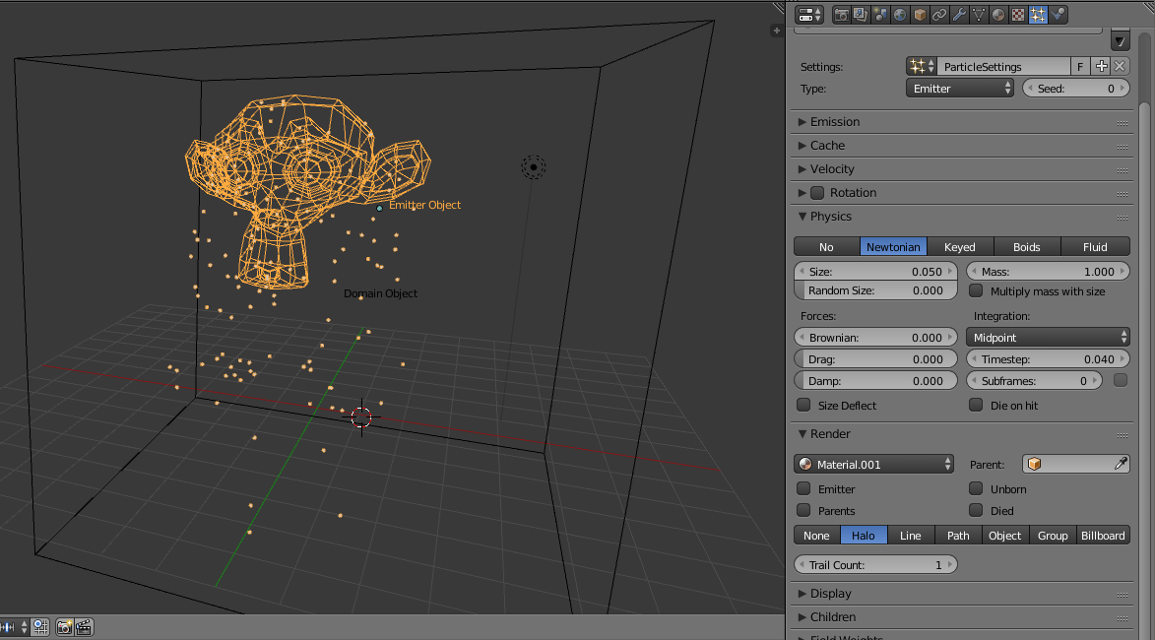The height and width of the screenshot is (640, 1155).
Task: Open the Constraints chain link icon
Action: tap(939, 14)
